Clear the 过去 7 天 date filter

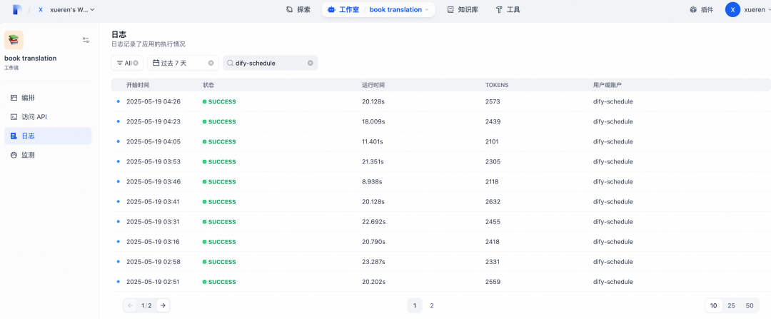(211, 63)
